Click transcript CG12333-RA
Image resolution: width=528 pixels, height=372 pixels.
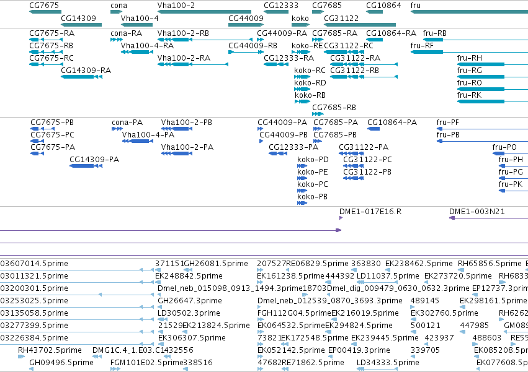pos(289,58)
